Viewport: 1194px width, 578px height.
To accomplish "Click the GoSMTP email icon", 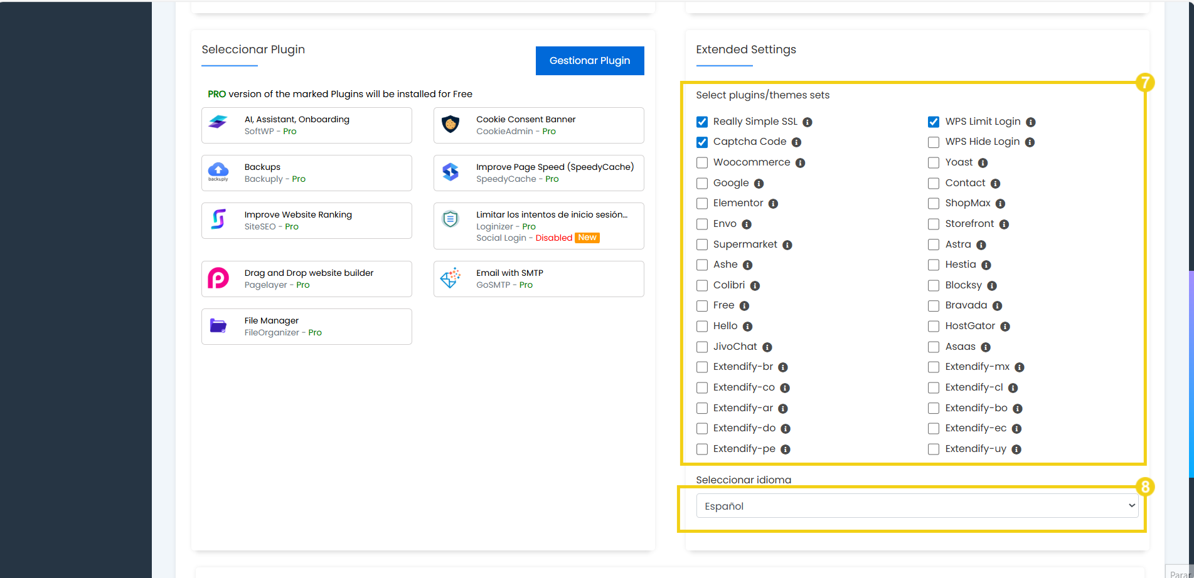I will click(450, 278).
